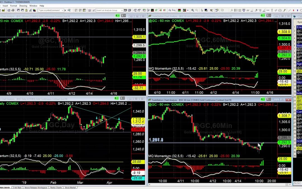Click the cursor with window toolbar icon
302x189 pixels.
(206, 10)
